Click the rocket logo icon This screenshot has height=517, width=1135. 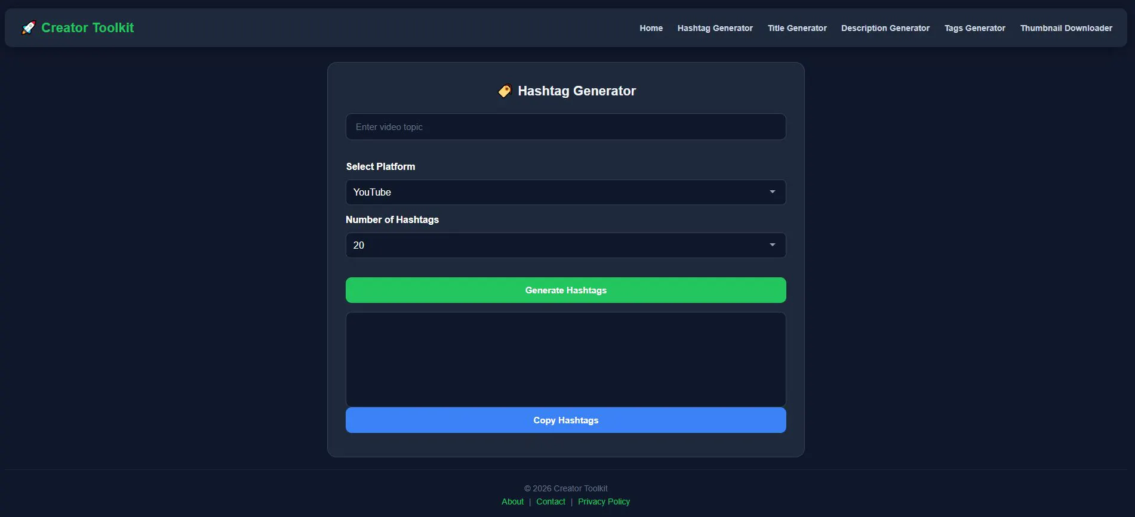[29, 27]
